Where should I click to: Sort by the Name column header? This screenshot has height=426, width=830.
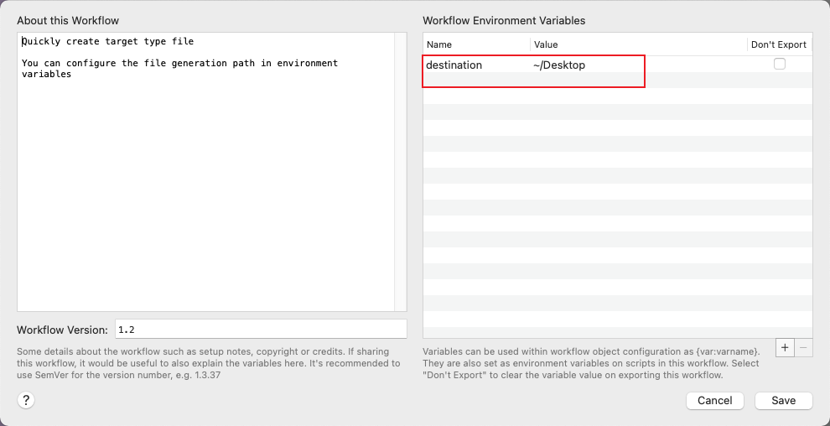coord(476,44)
